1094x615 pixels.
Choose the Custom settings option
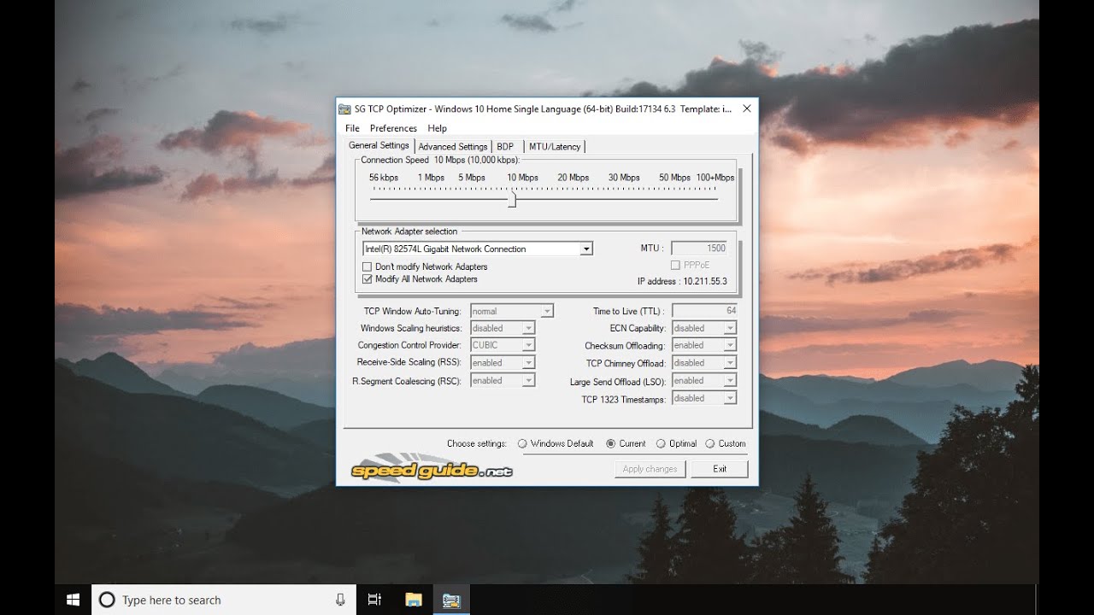[x=709, y=443]
